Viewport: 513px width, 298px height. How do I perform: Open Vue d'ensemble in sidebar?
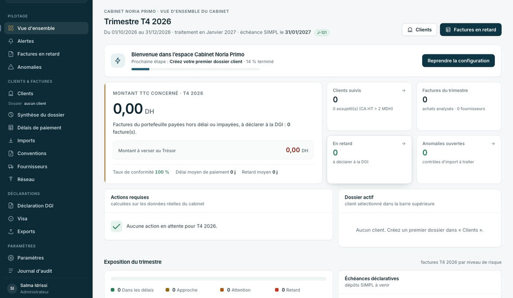46,28
